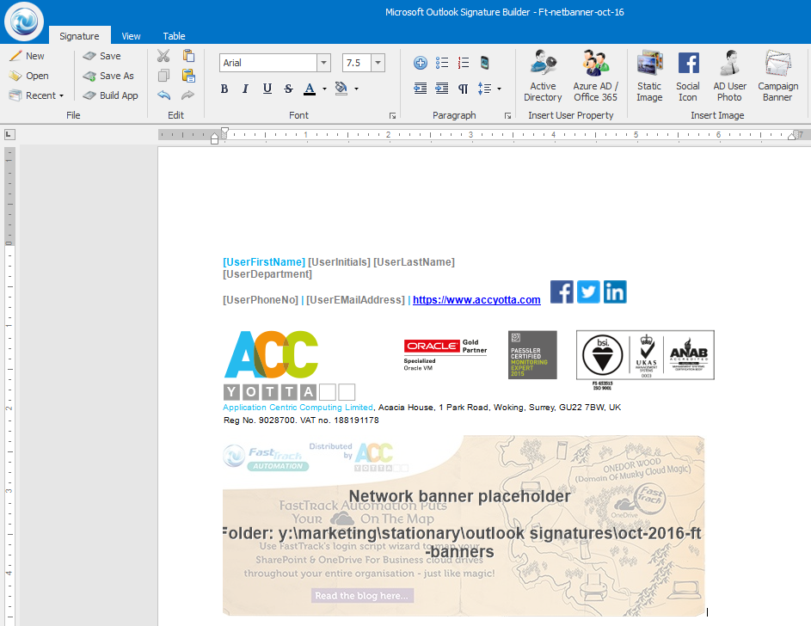
Task: Click the ruler tab selector button
Action: (9, 135)
